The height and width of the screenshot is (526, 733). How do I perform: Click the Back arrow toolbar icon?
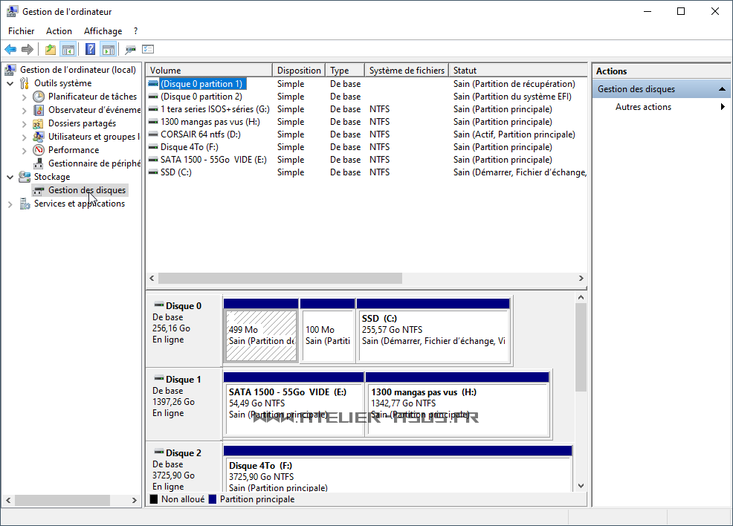[10, 49]
